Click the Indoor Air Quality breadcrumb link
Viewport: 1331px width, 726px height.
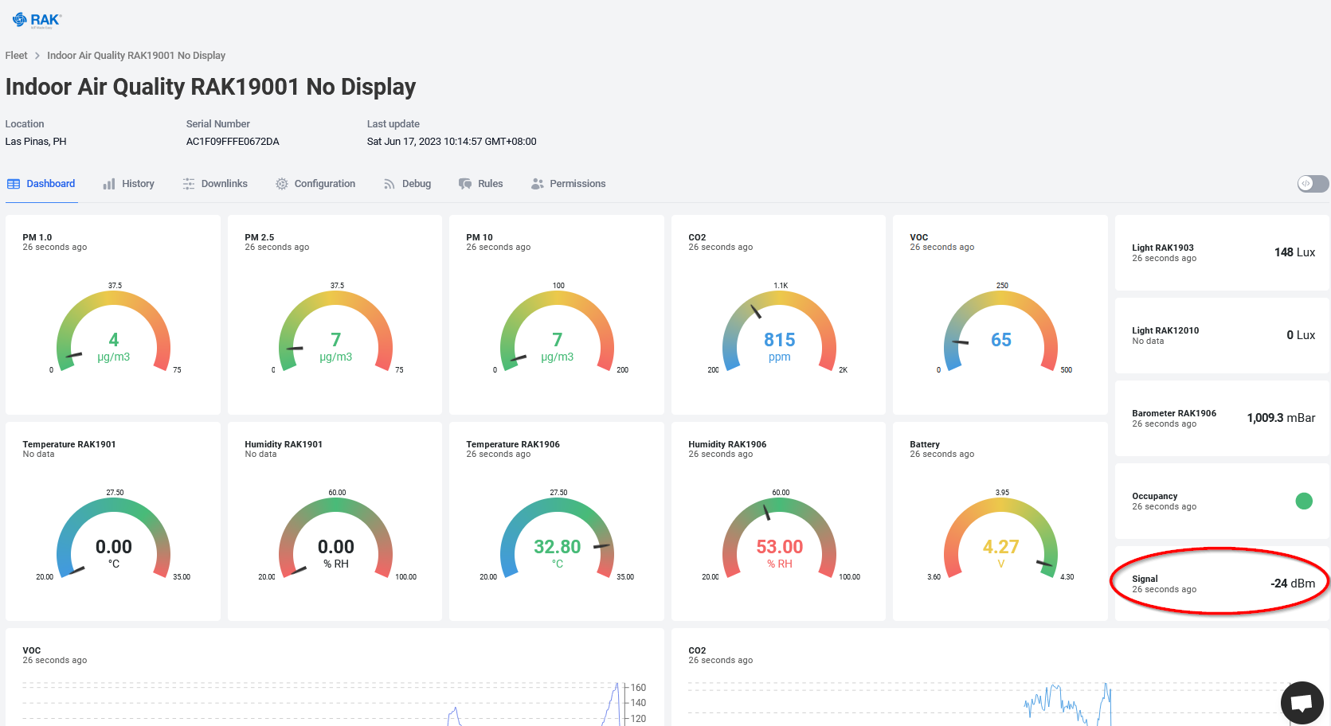tap(136, 56)
